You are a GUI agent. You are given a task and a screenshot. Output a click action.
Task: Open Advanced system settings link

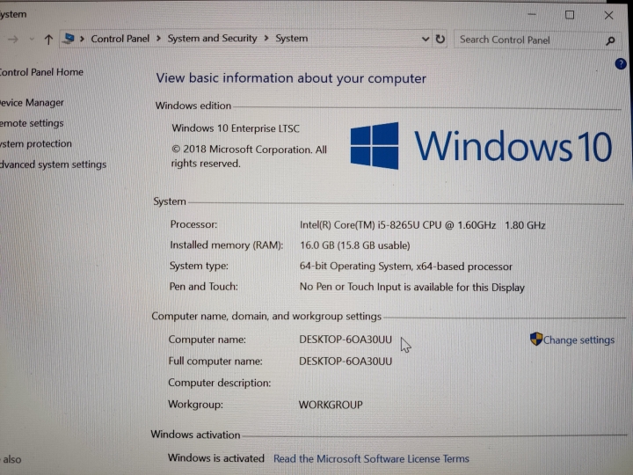53,164
